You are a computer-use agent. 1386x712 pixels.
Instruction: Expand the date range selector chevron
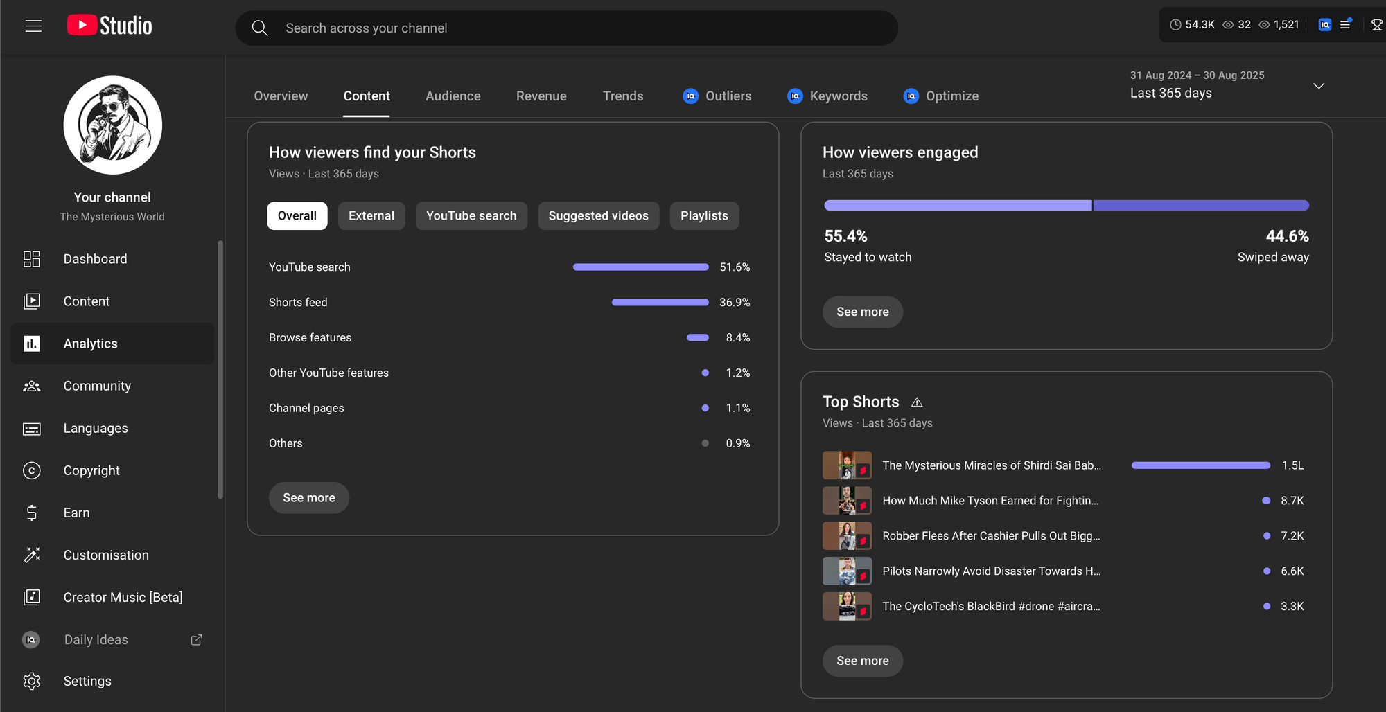[x=1319, y=86]
